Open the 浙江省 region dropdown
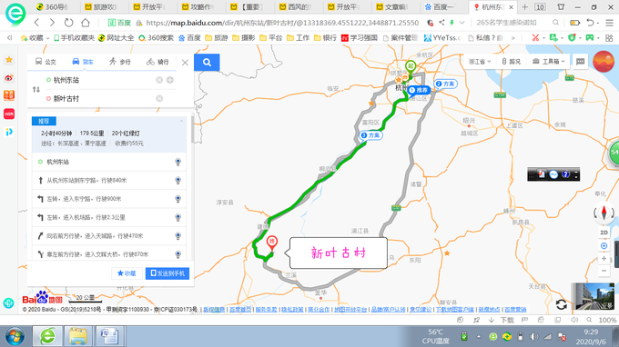 [480, 62]
